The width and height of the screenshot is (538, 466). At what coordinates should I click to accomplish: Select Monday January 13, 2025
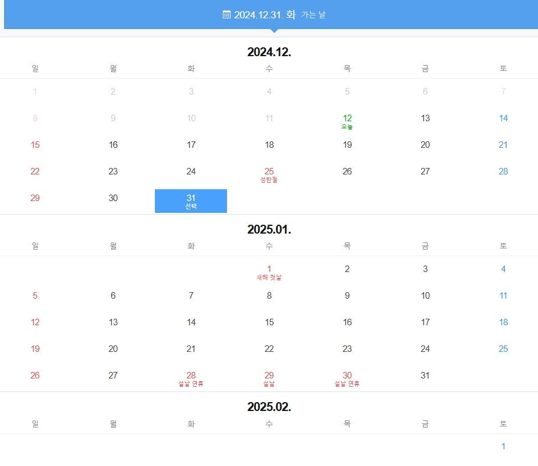114,322
